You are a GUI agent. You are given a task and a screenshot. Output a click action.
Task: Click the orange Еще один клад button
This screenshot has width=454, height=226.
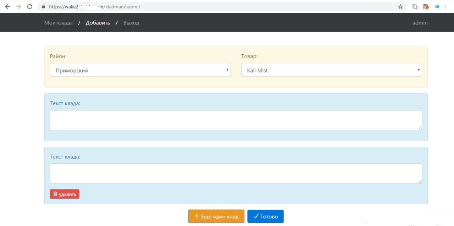point(216,216)
